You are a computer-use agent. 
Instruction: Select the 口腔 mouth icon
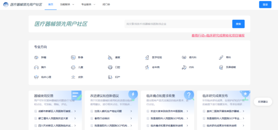point(110,67)
